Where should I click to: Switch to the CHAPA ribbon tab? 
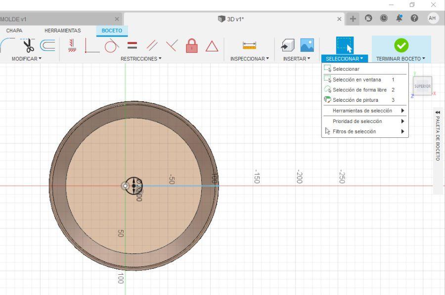pyautogui.click(x=14, y=30)
